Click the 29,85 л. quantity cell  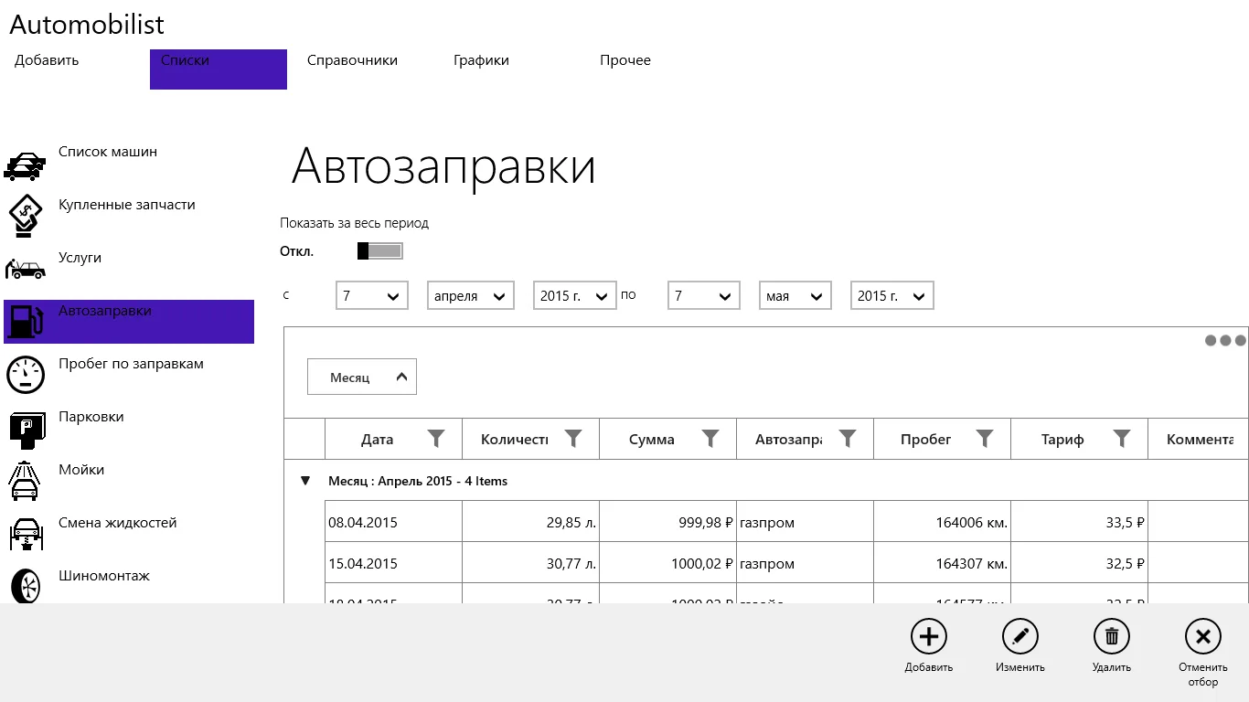click(531, 522)
